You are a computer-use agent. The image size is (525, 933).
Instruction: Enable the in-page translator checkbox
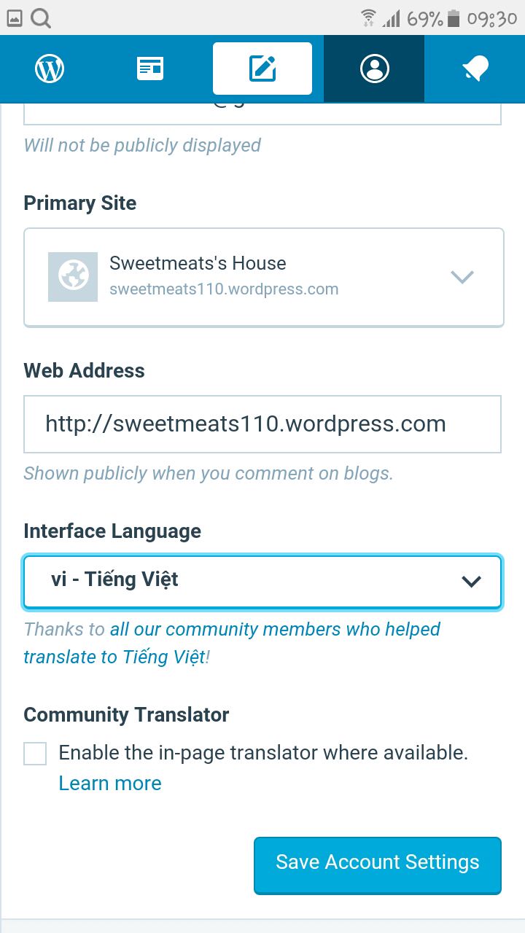pos(35,753)
